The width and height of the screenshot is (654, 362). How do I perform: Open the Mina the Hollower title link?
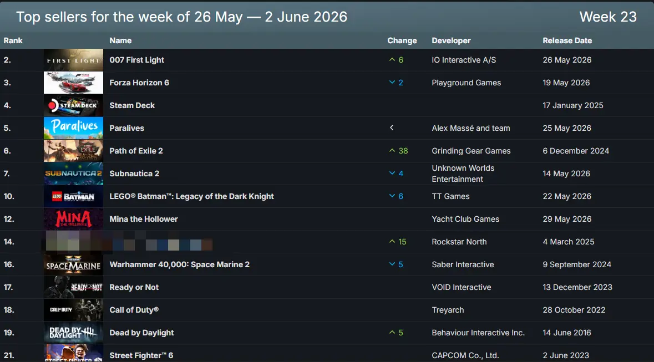click(144, 219)
